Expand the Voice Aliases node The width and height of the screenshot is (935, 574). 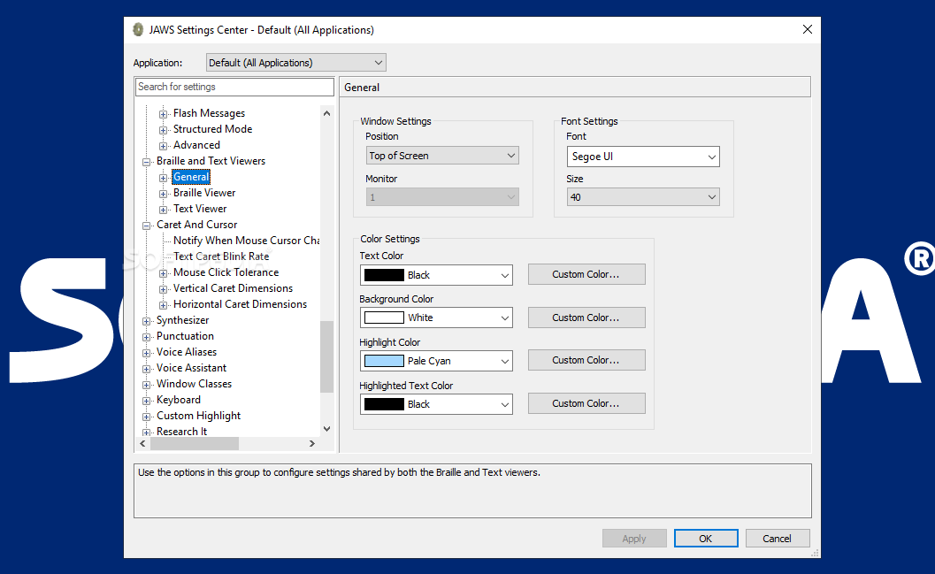146,353
